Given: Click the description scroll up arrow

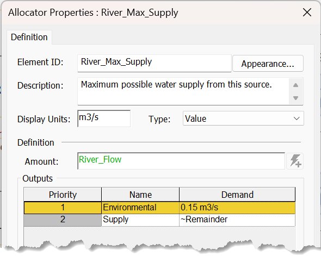Looking at the screenshot, I should (x=295, y=85).
